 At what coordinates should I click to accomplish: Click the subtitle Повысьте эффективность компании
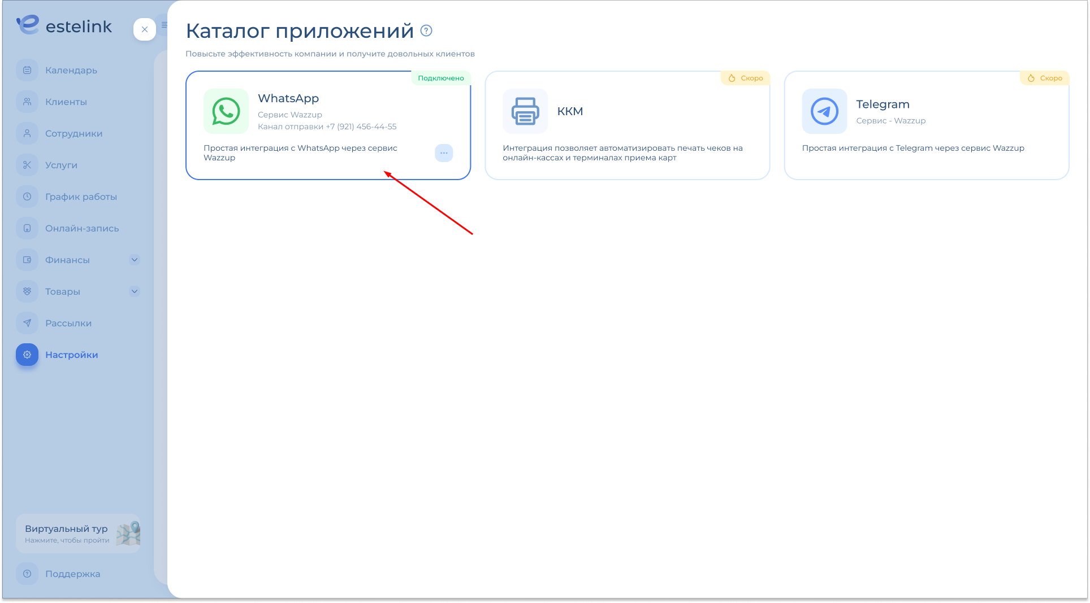(330, 54)
